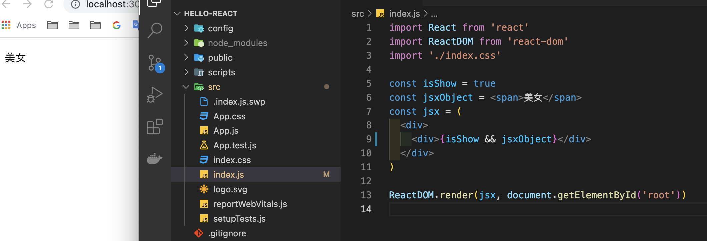This screenshot has height=241, width=707.
Task: Click the 'isShow' variable on line 5
Action: click(440, 83)
